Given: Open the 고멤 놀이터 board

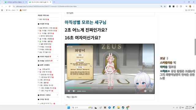Looking at the screenshot, I should [x=46, y=69].
